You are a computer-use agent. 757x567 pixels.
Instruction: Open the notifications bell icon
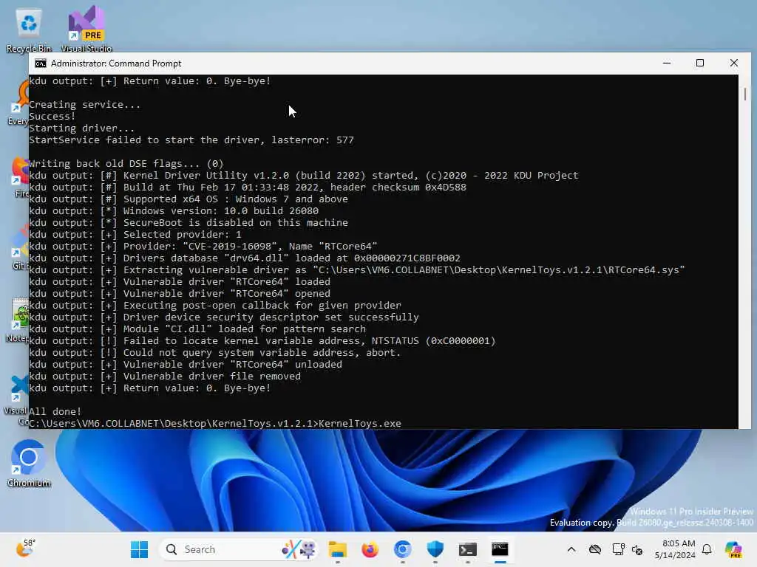707,549
